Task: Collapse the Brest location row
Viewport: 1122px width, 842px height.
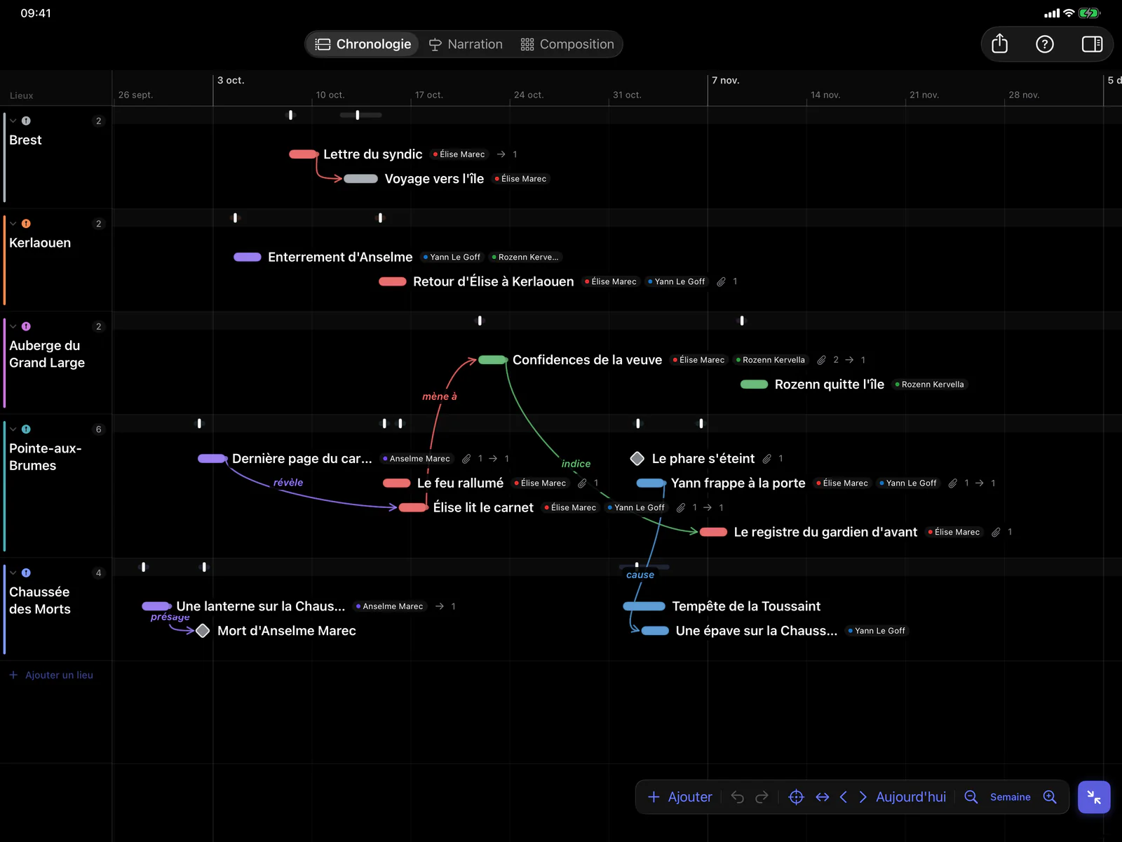Action: 13,121
